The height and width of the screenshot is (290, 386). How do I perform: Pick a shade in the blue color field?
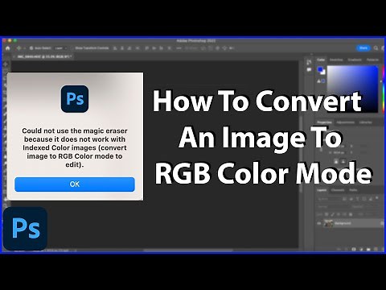(352, 89)
